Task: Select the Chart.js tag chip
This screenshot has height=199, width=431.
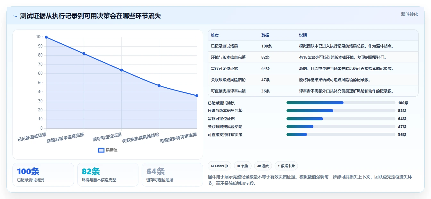Action: (x=220, y=166)
